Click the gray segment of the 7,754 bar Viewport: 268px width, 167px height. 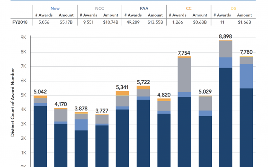[x=184, y=74]
